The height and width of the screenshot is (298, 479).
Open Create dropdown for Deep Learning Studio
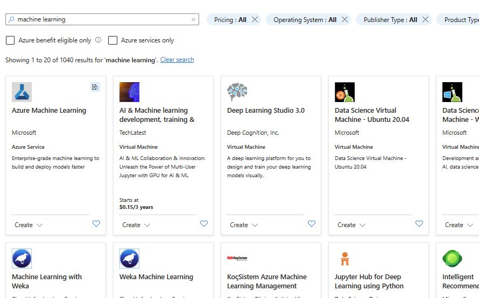click(x=243, y=225)
